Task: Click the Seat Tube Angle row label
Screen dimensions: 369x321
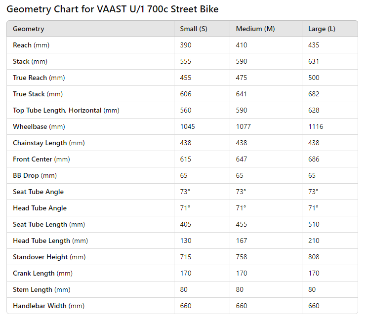Action: pyautogui.click(x=38, y=192)
